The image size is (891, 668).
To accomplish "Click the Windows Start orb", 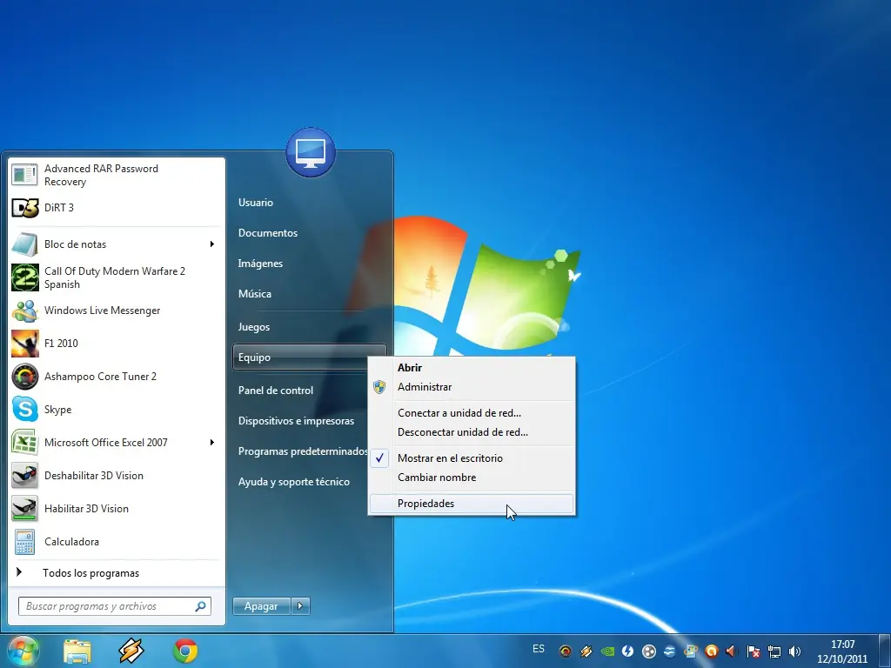I will coord(23,651).
